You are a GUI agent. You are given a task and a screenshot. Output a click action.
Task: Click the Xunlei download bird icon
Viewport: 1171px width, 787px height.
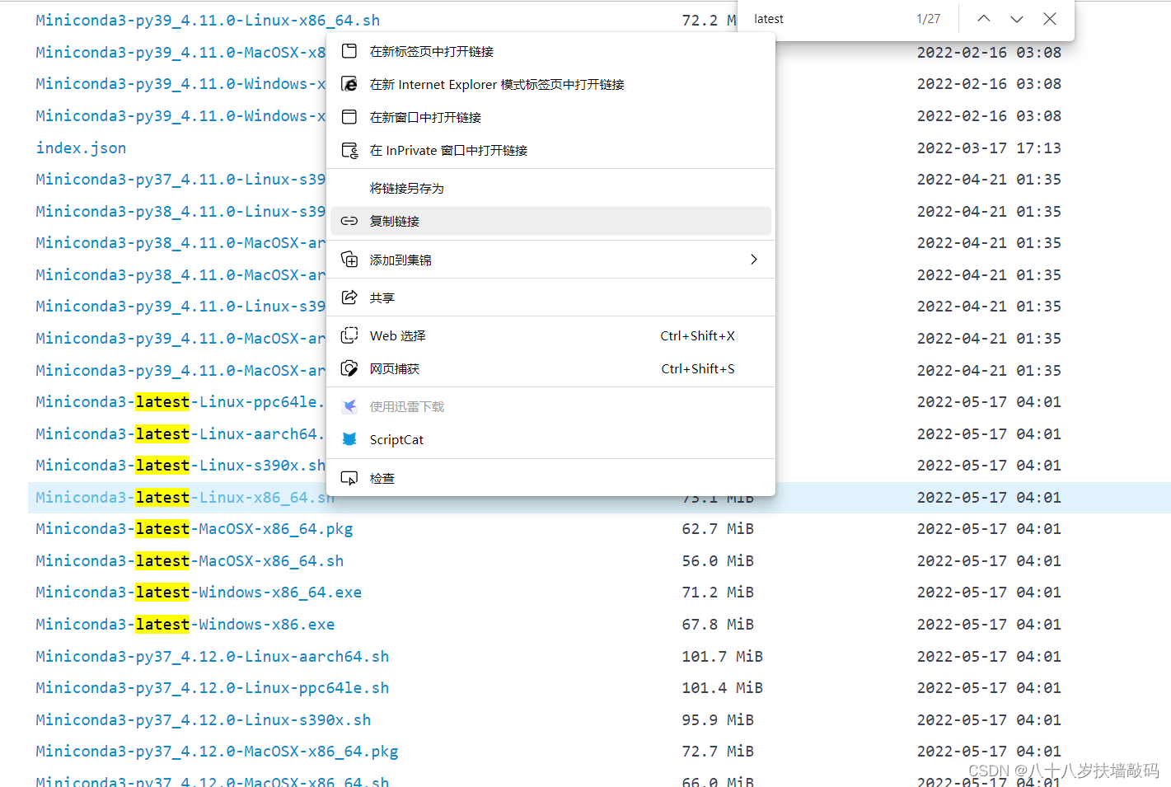coord(349,406)
